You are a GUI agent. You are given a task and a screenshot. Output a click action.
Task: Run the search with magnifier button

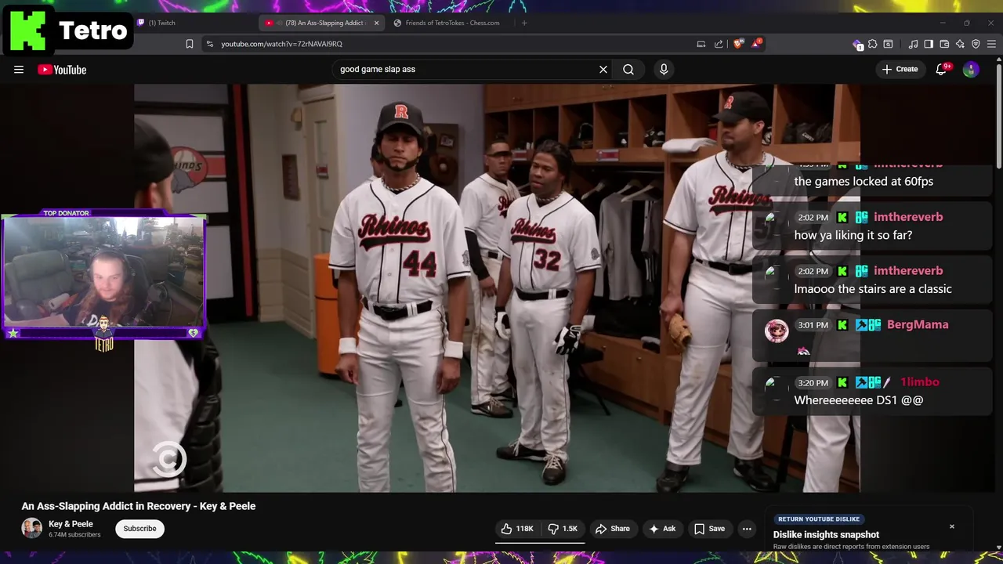coord(628,70)
